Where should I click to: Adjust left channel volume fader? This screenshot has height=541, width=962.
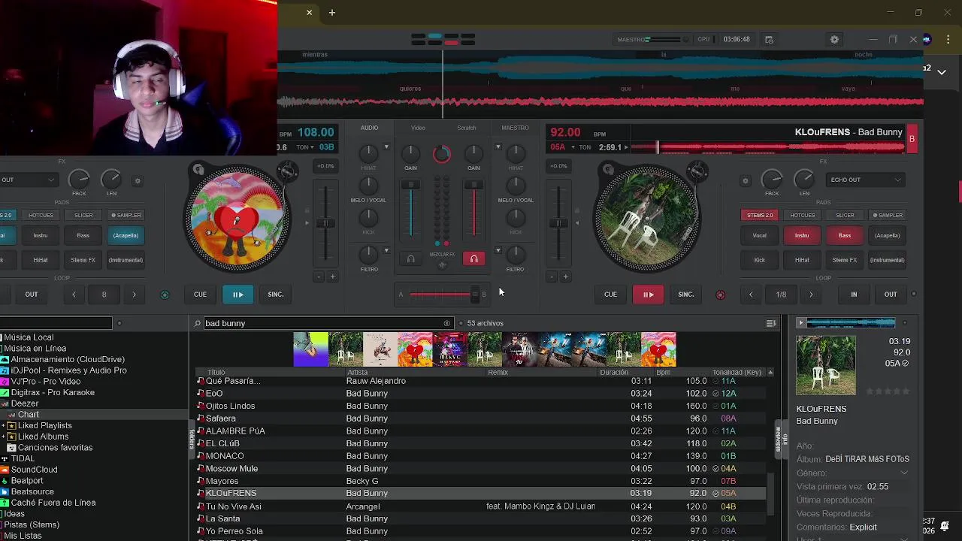[410, 186]
